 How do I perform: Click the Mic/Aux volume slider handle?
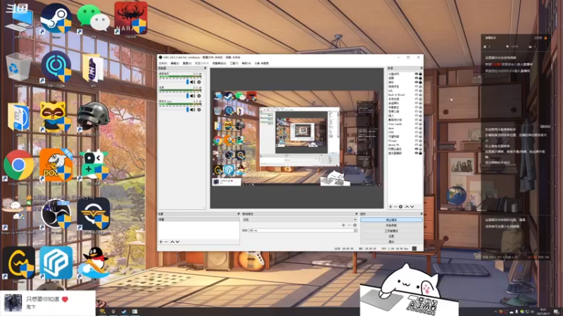click(187, 110)
